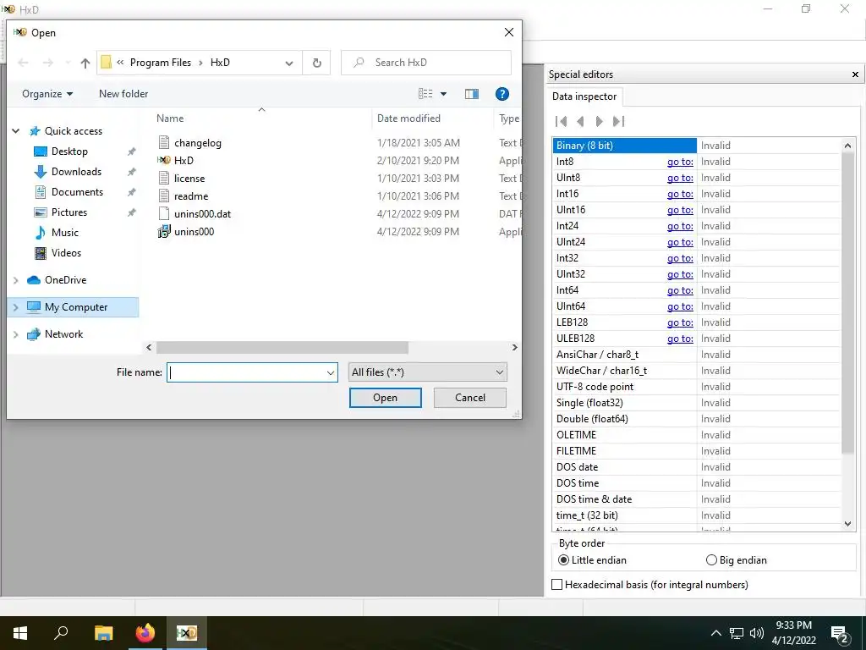Click go to link for Int8
The height and width of the screenshot is (650, 866).
point(680,162)
